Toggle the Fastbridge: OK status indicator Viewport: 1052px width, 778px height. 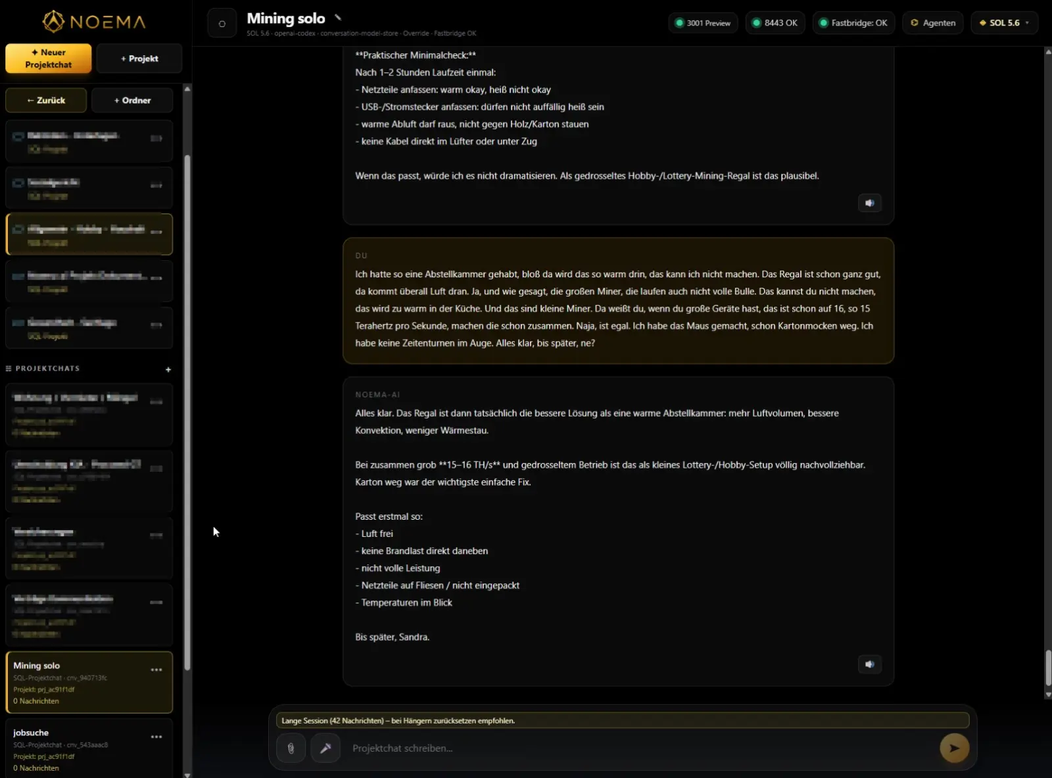coord(853,23)
